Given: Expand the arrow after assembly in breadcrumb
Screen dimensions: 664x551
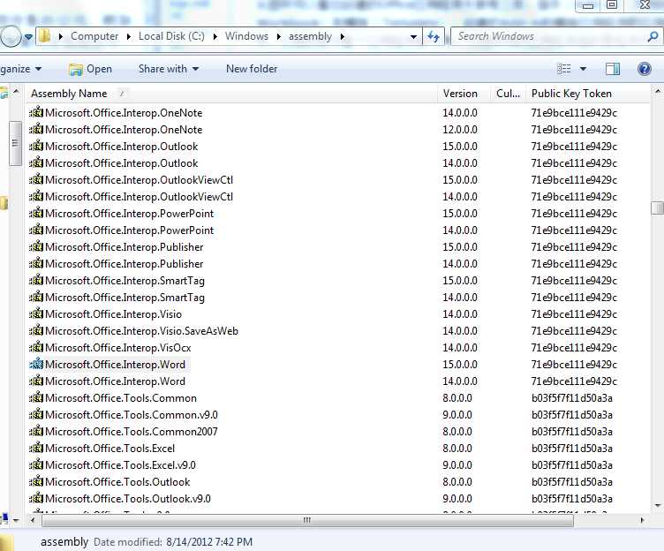Looking at the screenshot, I should point(343,36).
